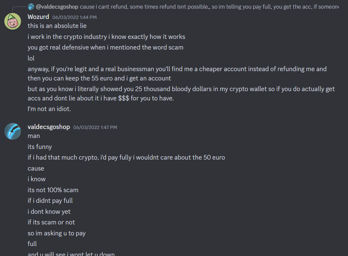Click the 'you got real defensive' message

(105, 48)
